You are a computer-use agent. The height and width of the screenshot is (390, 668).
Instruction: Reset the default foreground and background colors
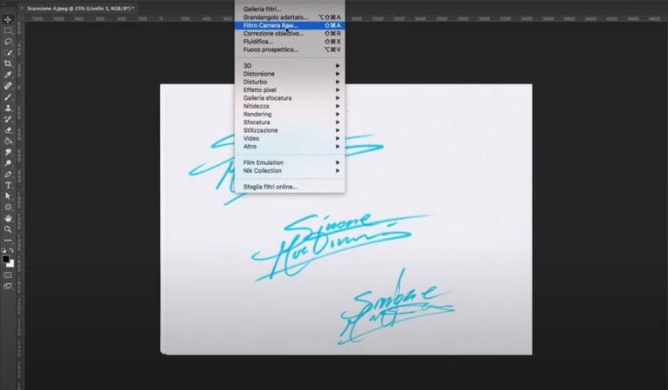3,250
